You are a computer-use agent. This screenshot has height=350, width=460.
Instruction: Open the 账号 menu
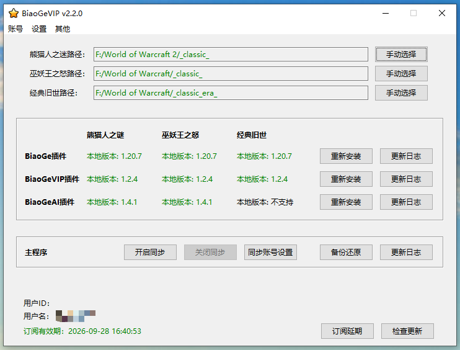pos(15,29)
